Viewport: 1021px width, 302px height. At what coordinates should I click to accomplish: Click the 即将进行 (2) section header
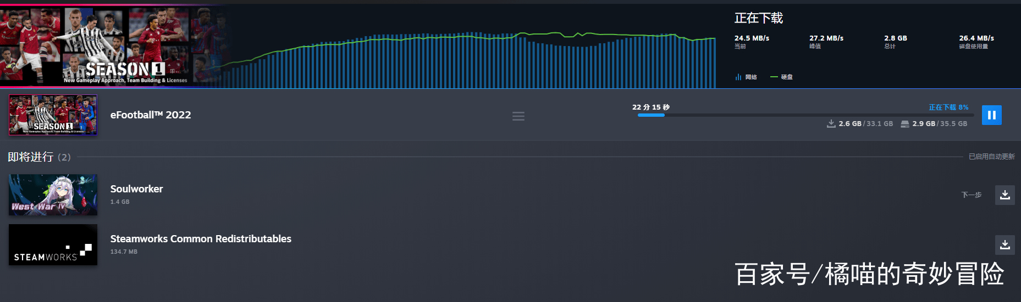tap(39, 157)
